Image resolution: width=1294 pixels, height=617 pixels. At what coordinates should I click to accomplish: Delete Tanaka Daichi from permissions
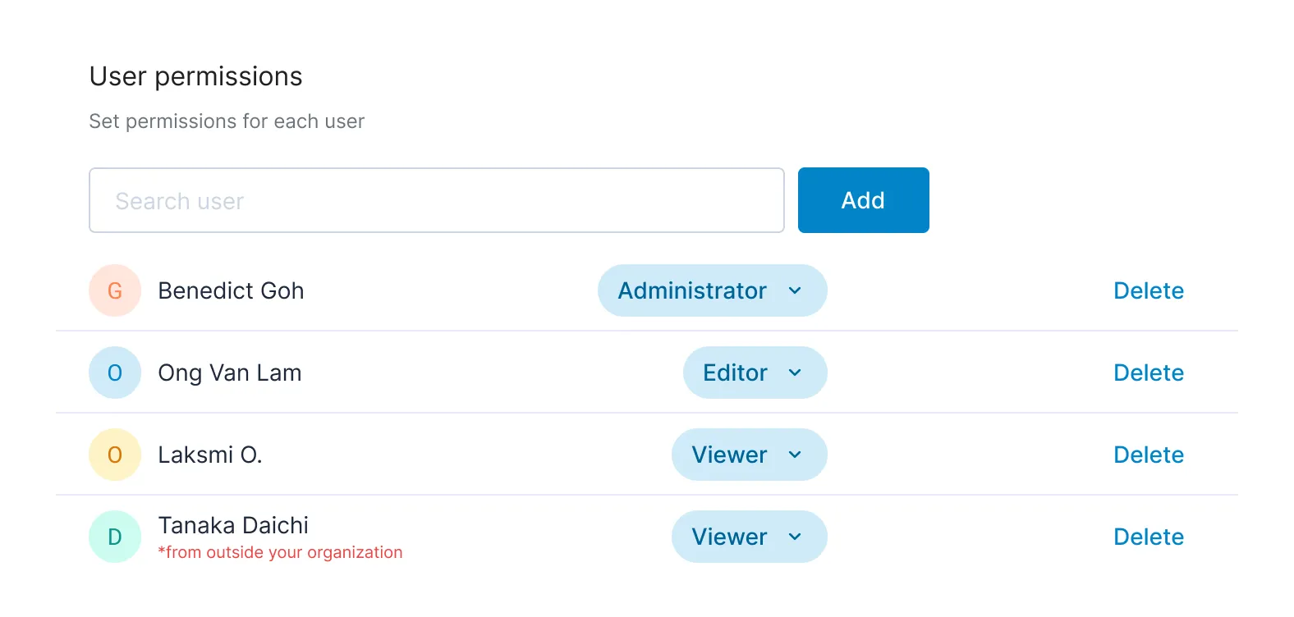[x=1148, y=537]
